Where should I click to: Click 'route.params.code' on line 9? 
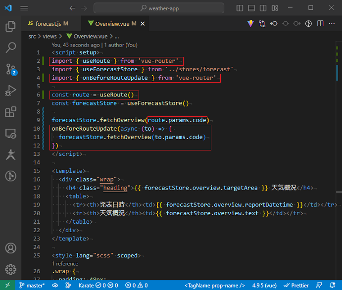click(x=177, y=120)
